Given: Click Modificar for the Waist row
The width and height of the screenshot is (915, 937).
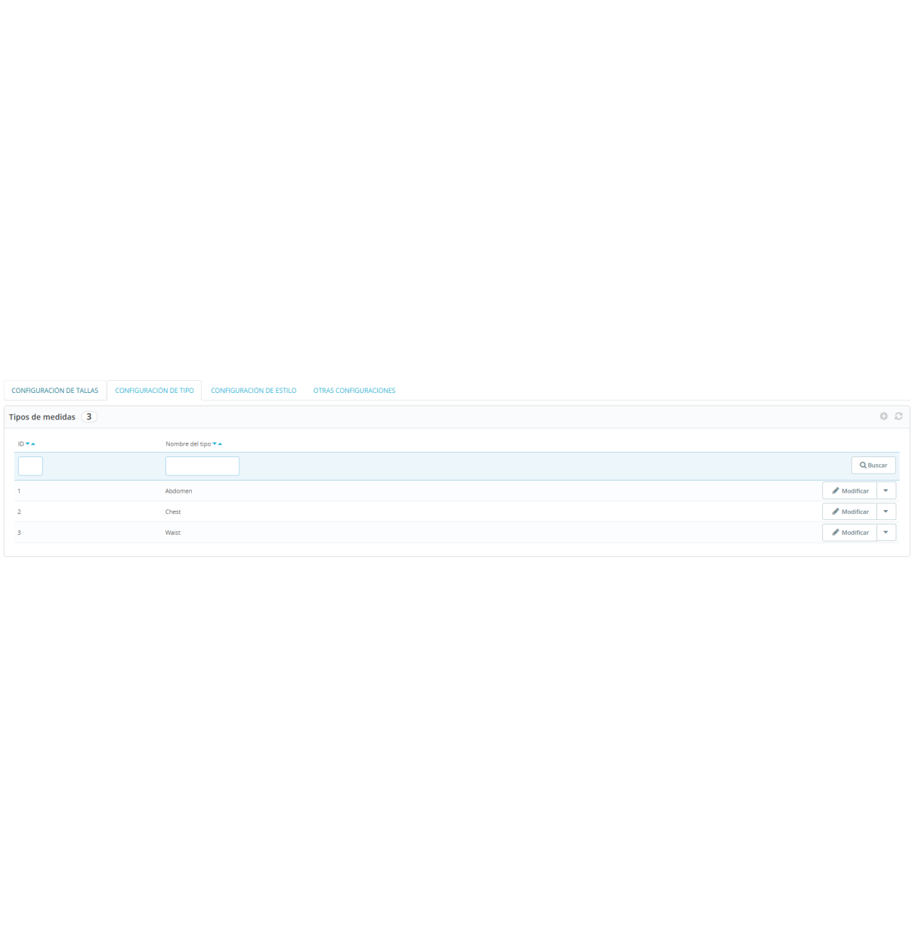Looking at the screenshot, I should pos(850,533).
